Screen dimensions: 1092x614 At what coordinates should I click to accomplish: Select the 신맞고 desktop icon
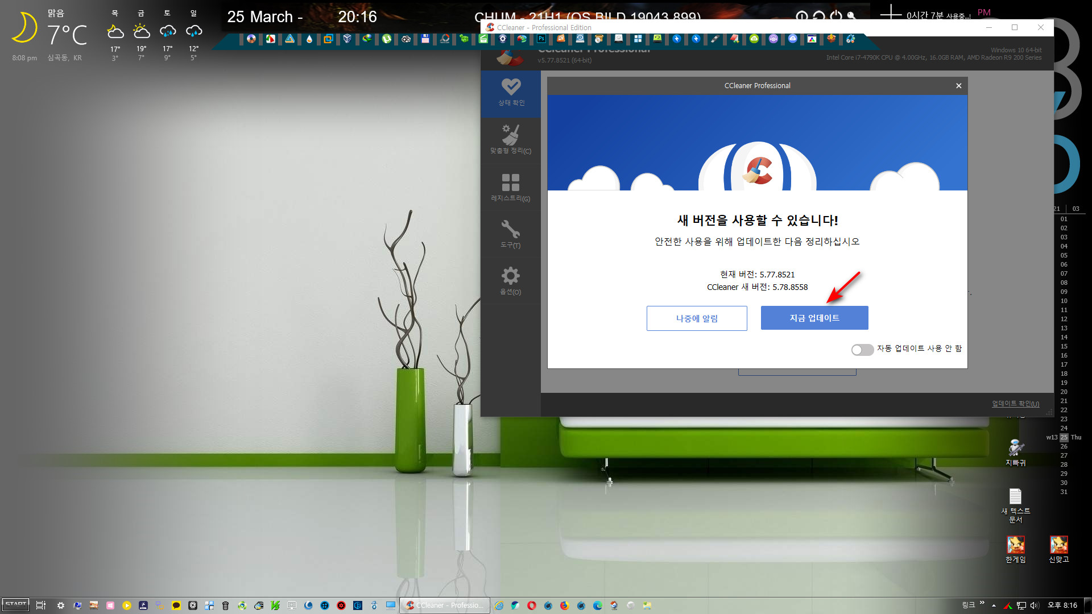coord(1059,549)
